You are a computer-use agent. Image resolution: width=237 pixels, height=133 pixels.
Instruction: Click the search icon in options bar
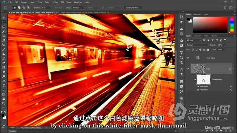pyautogui.click(x=225, y=8)
